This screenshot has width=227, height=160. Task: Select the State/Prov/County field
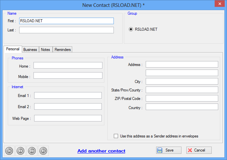[x=182, y=90]
